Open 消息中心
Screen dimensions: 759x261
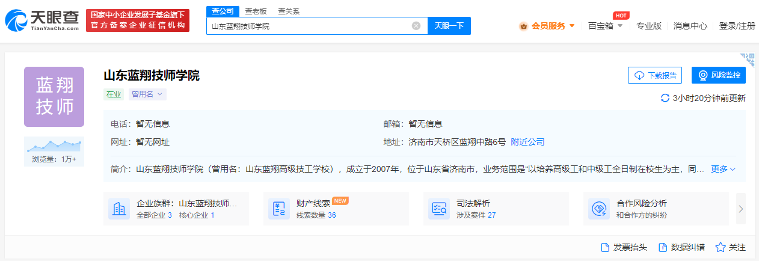690,26
